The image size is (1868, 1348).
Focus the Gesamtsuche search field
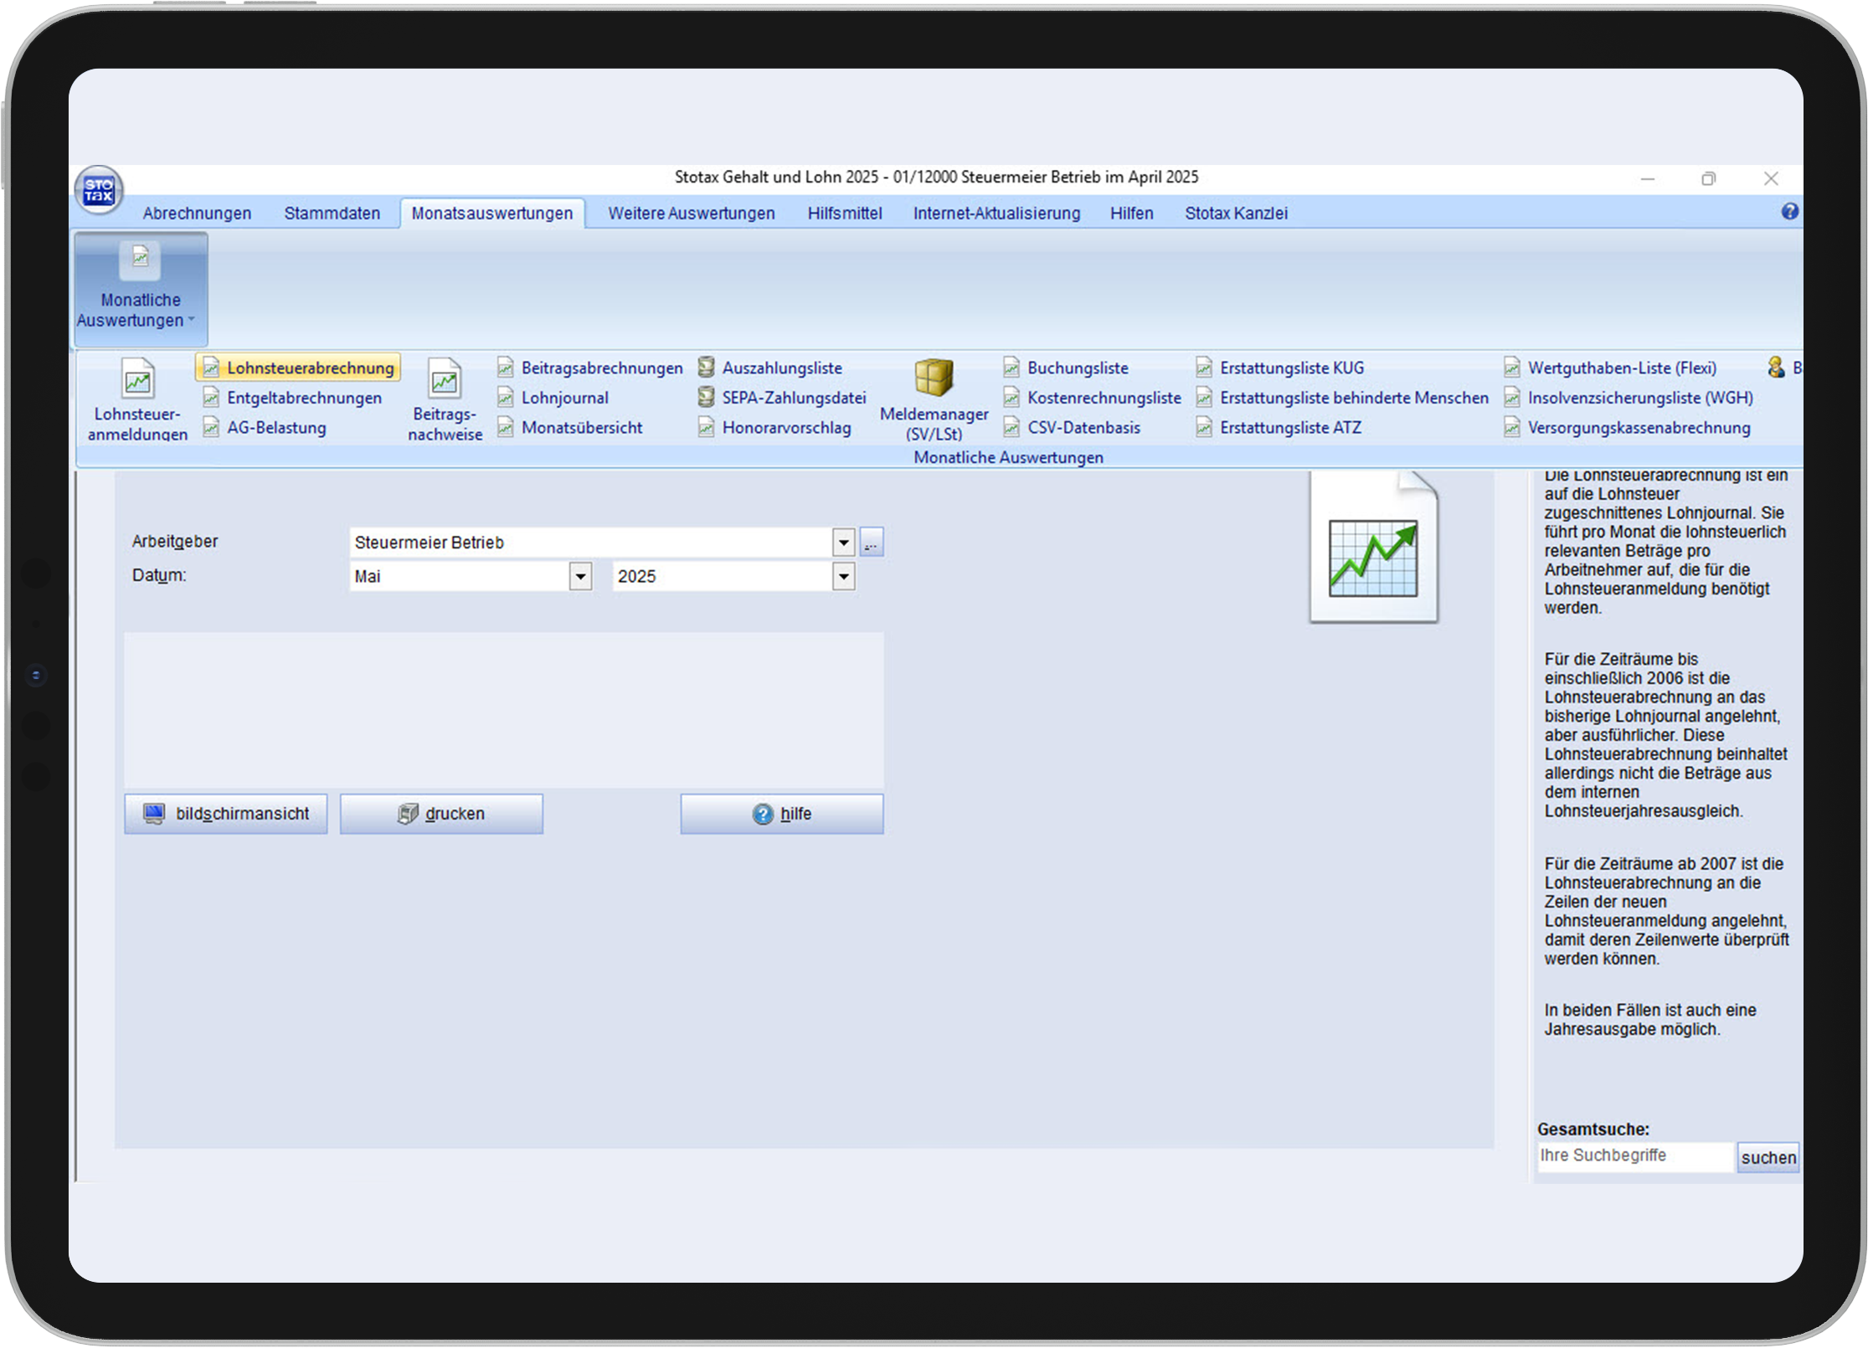[1634, 1156]
